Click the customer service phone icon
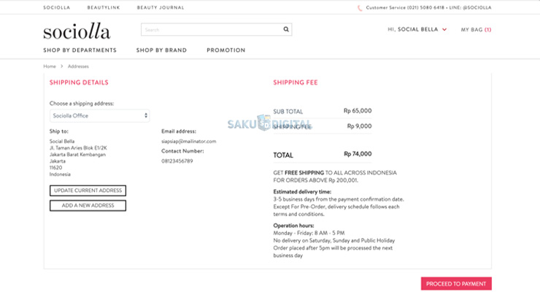 pos(360,8)
